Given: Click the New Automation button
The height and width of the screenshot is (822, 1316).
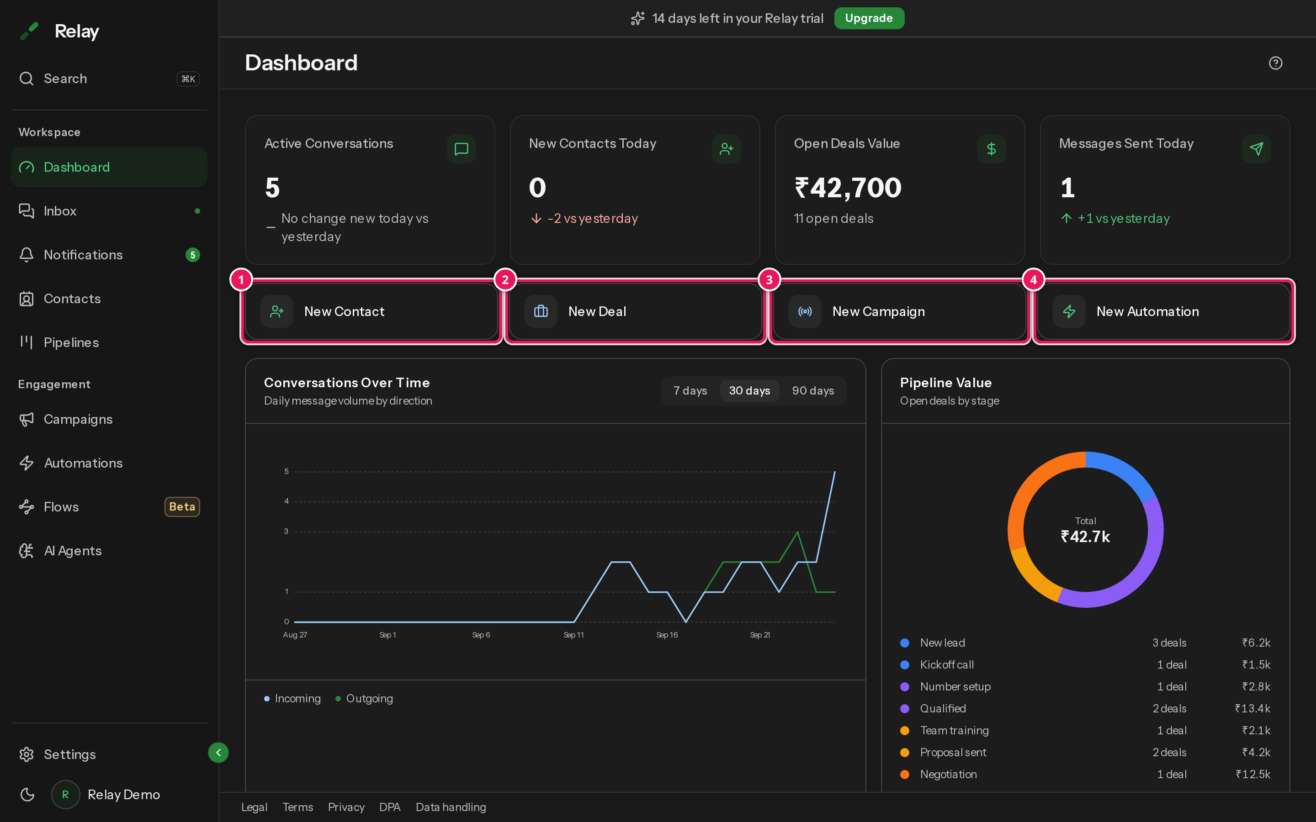Looking at the screenshot, I should 1164,311.
